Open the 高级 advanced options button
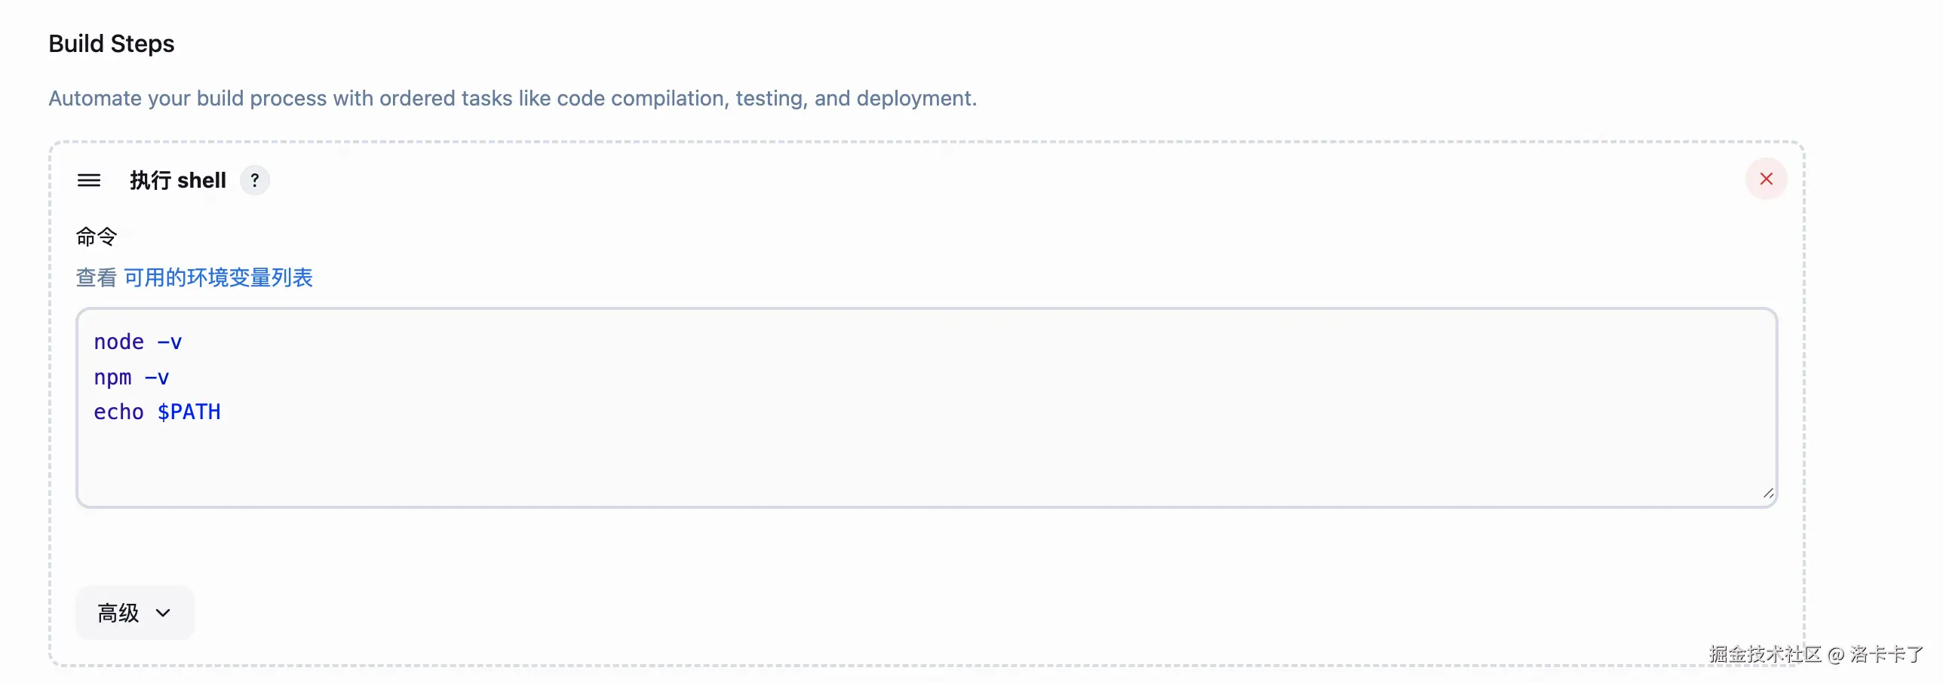This screenshot has height=683, width=1943. [x=135, y=613]
